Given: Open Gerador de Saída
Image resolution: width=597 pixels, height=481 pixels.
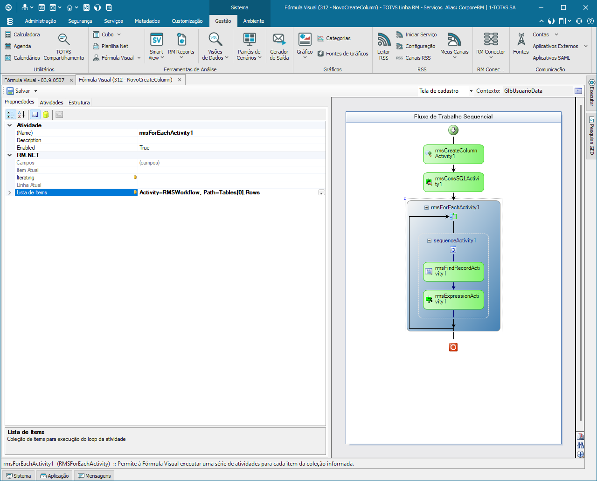Looking at the screenshot, I should 279,47.
